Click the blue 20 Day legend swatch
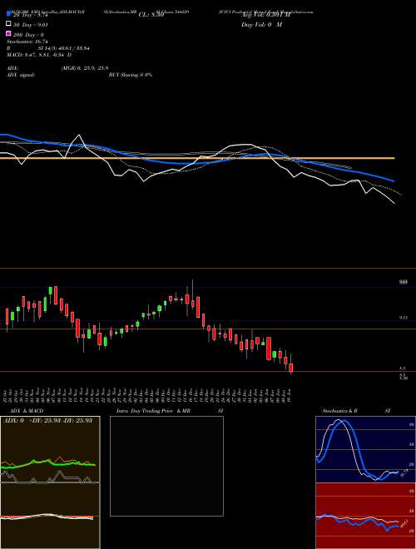 [x=9, y=14]
